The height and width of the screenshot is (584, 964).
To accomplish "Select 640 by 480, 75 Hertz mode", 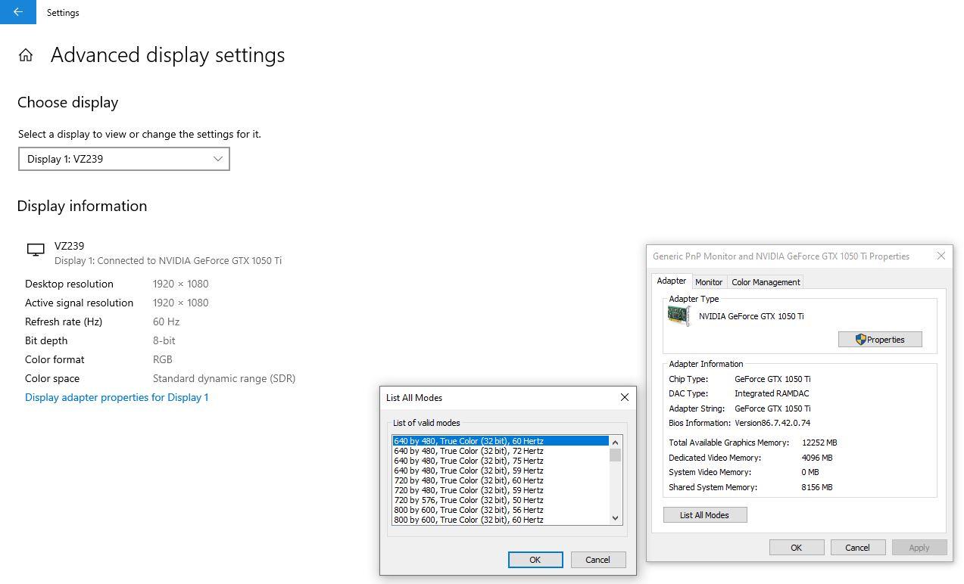I will [501, 461].
